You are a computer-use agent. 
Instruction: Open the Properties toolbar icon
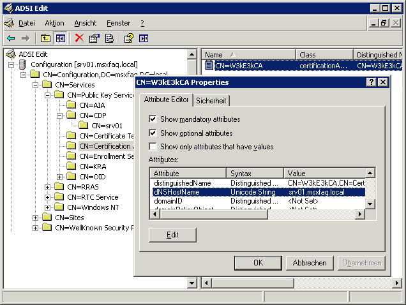[94, 38]
